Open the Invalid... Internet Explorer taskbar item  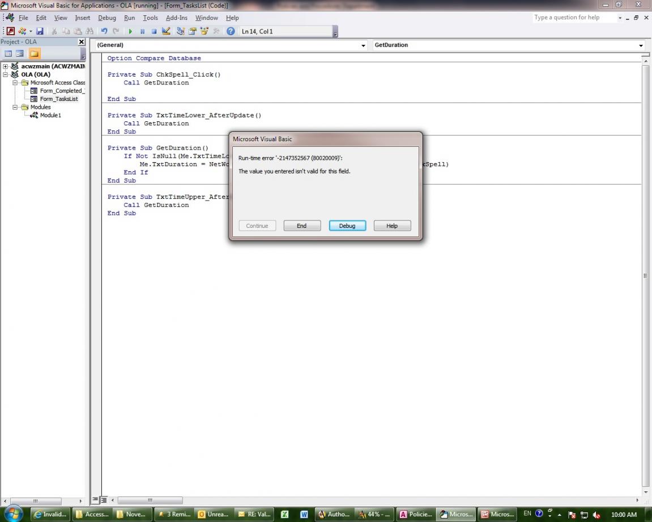tap(50, 514)
